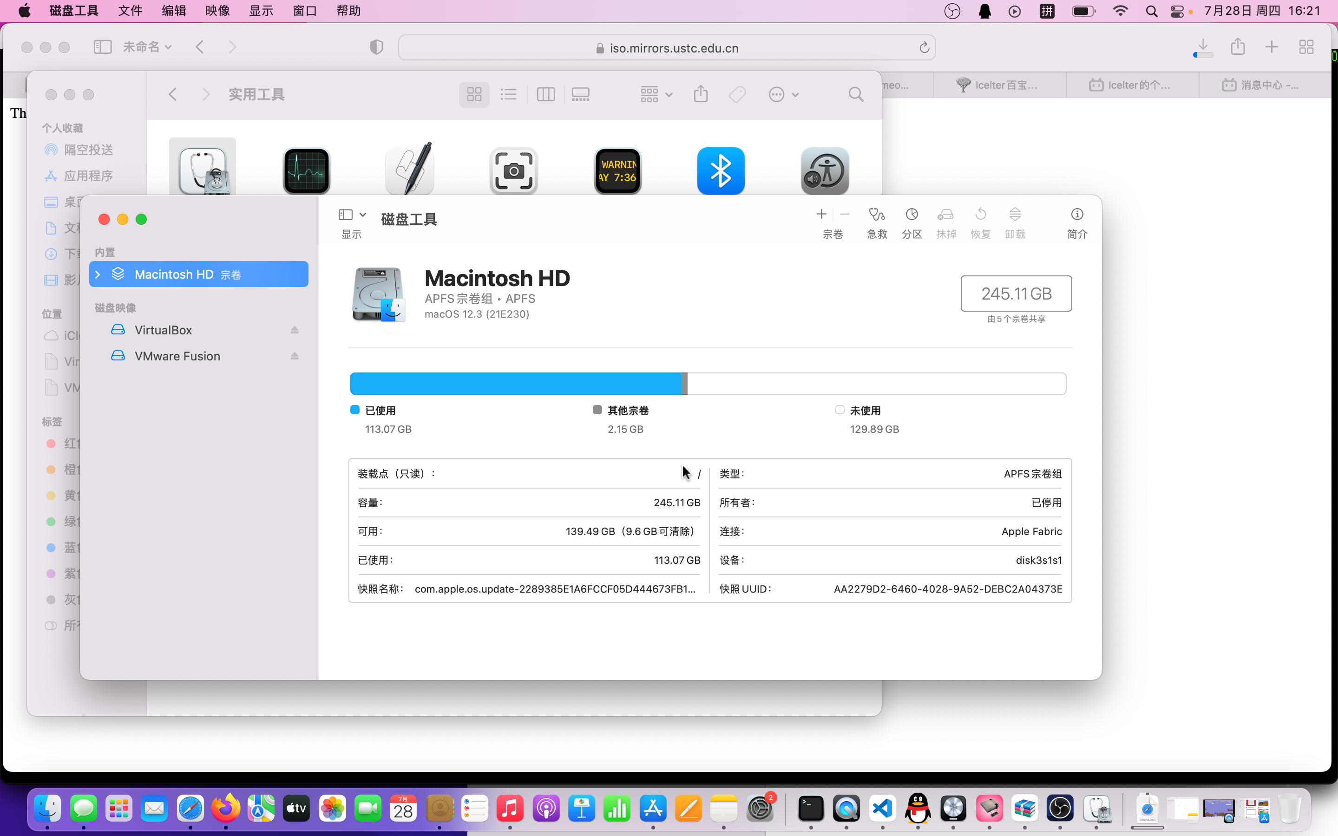The width and height of the screenshot is (1338, 836).
Task: Open Safari tab group 未命名 dropdown
Action: click(x=147, y=47)
